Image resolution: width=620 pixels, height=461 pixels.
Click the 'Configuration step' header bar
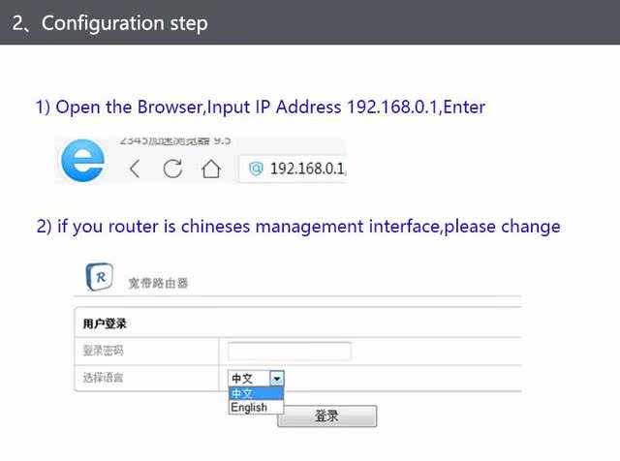310,22
